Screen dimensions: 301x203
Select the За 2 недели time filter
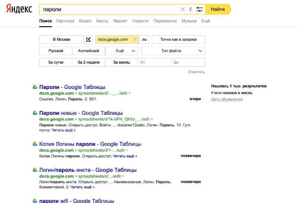point(88,62)
